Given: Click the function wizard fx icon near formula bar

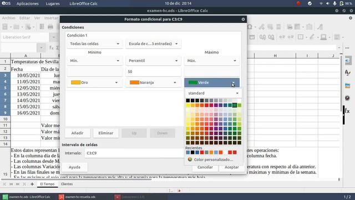Looking at the screenshot, I should [52, 48].
